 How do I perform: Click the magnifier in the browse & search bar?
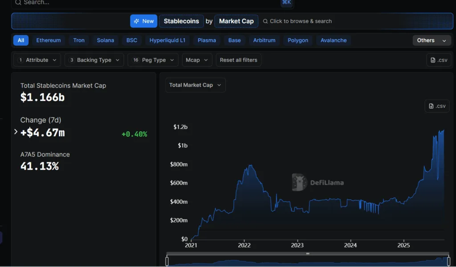pos(265,21)
